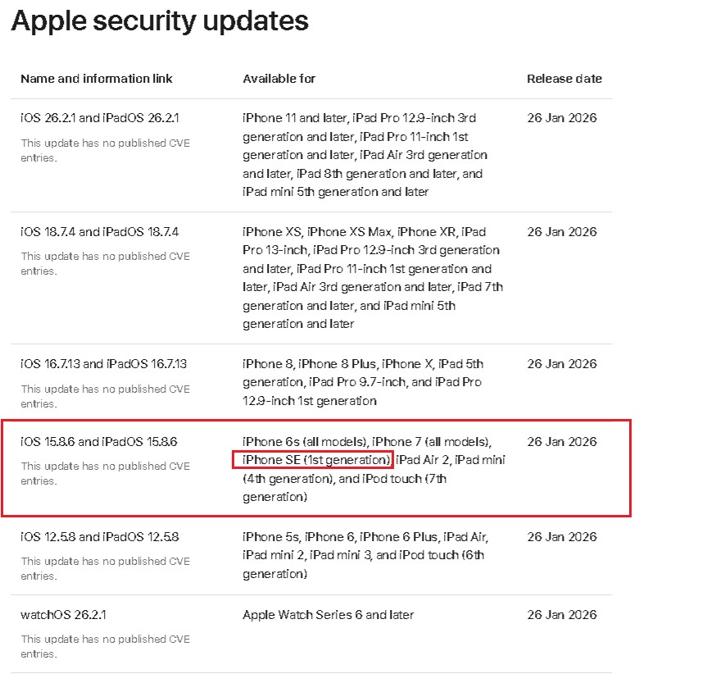Click the iPhone 5s device list for iOS 12.5.8
Viewport: 716px width, 674px height.
click(365, 555)
